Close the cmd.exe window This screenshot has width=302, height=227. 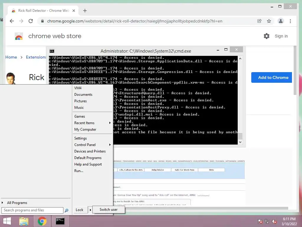point(236,50)
